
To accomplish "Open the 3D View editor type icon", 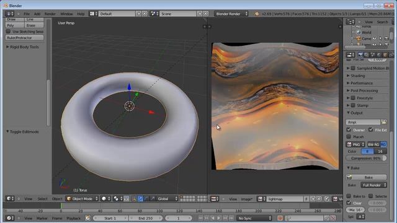I will point(10,199).
